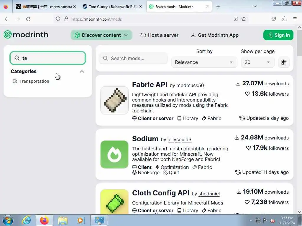Click the Cloth Config API thumbnail
Viewport: 302px width, 226px height.
(x=114, y=202)
